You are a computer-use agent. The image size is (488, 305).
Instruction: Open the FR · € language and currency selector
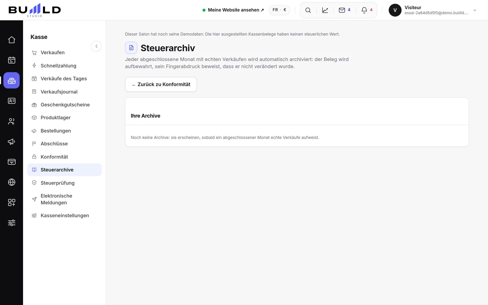pos(279,10)
